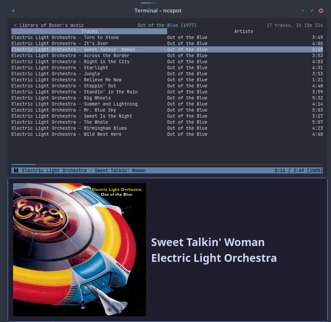
Task: Minimize the ncspot terminal window
Action: pos(303,10)
